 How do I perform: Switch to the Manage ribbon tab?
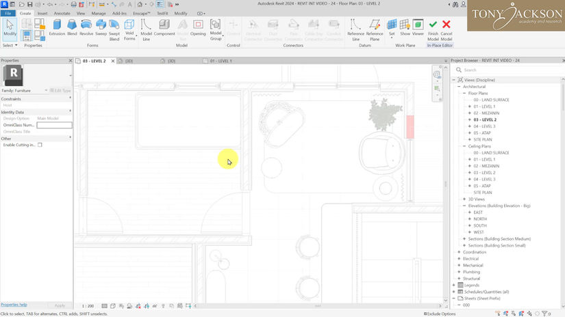point(99,13)
